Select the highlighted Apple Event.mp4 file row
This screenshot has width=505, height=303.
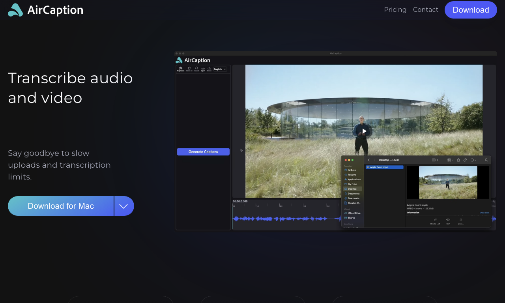(x=385, y=167)
